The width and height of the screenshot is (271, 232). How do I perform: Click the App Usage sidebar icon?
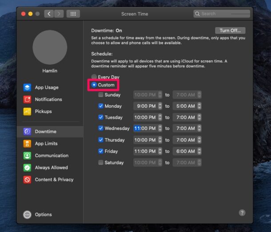tap(27, 87)
